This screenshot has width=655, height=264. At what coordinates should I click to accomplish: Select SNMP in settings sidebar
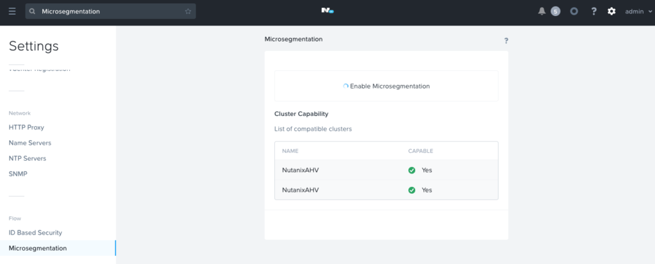point(18,173)
